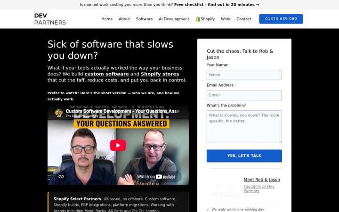Follow the Shopify stores link
Image resolution: width=339 pixels, height=212 pixels.
[x=160, y=74]
